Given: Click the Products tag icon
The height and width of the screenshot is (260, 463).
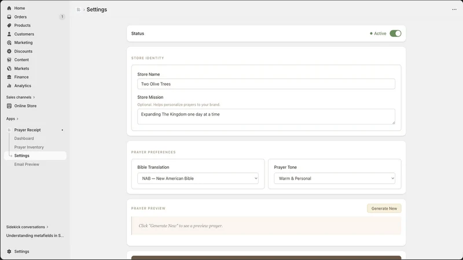Looking at the screenshot, I should [9, 25].
